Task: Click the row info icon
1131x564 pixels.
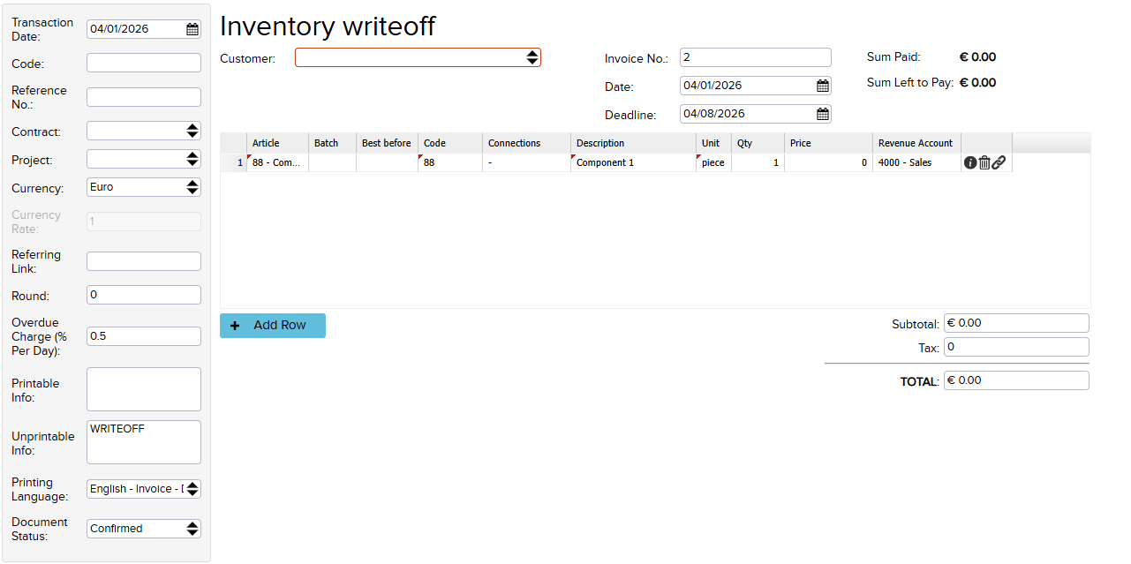Action: coord(970,162)
